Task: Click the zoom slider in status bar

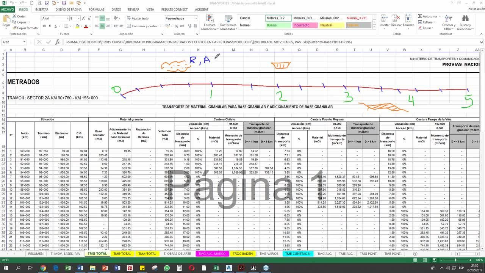Action: [x=455, y=260]
